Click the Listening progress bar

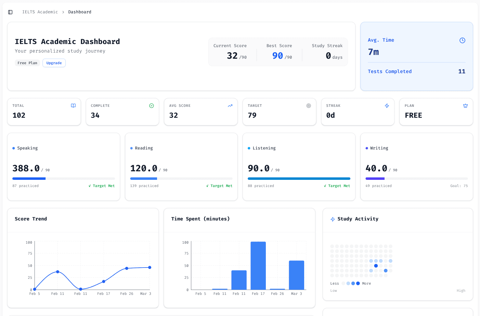(299, 178)
